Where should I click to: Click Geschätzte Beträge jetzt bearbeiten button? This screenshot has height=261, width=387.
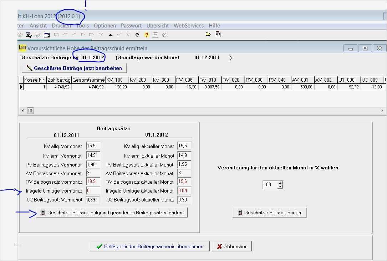(x=74, y=68)
